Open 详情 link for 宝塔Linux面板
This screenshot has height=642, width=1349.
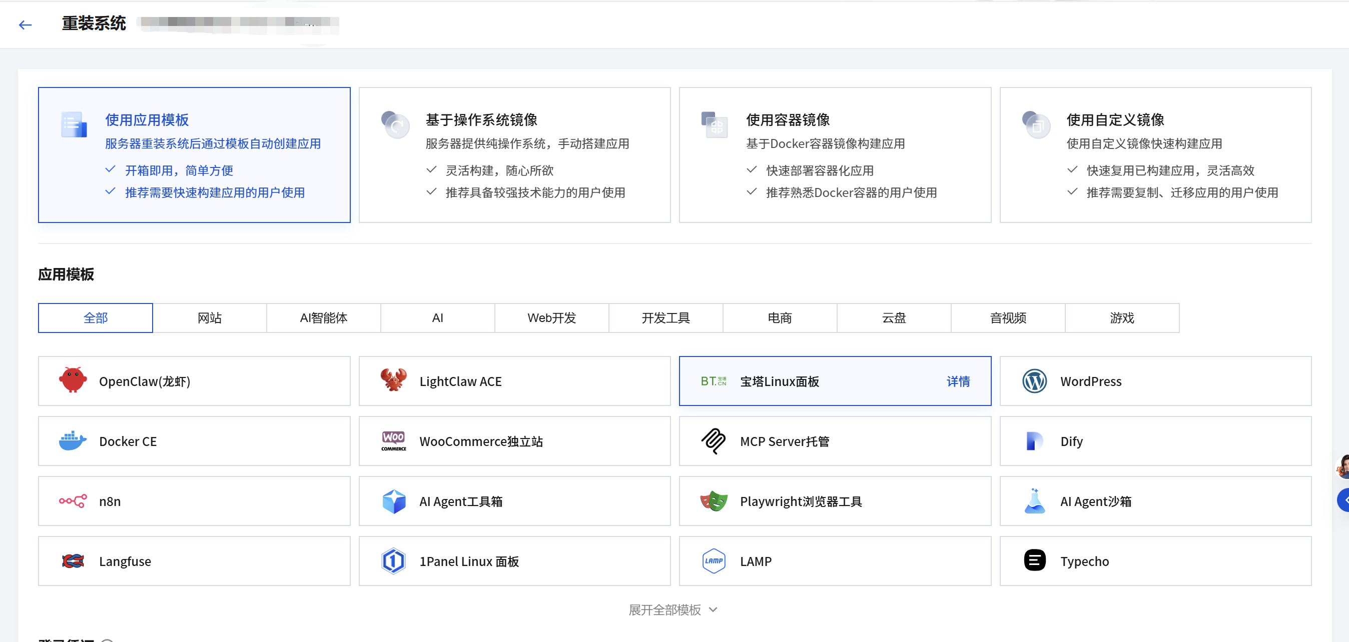pos(958,381)
